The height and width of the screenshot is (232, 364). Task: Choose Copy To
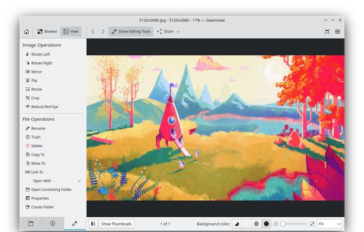(35, 155)
